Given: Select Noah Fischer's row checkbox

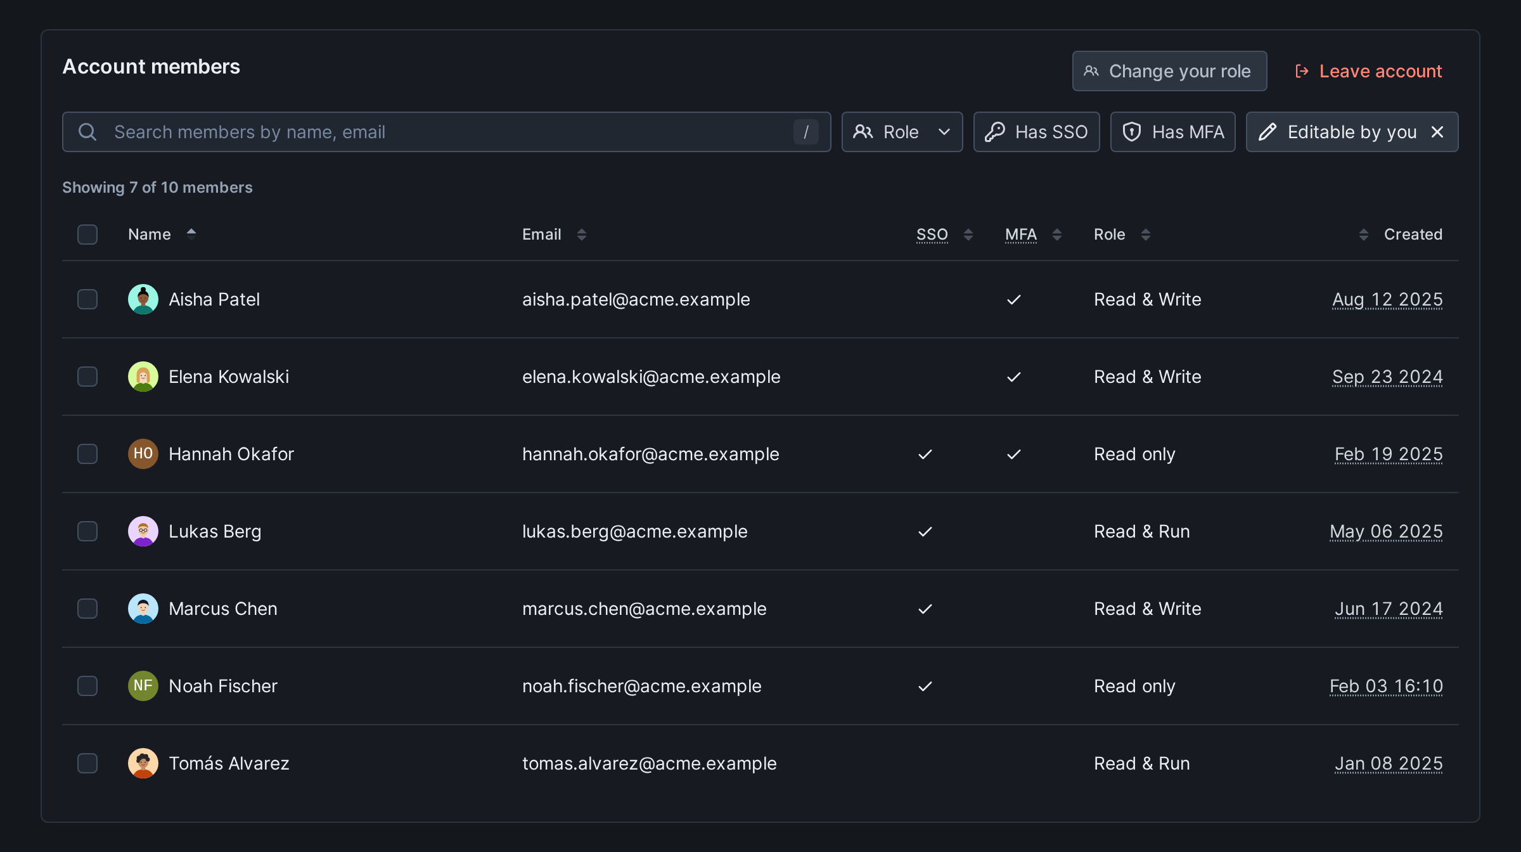Looking at the screenshot, I should click(x=87, y=686).
